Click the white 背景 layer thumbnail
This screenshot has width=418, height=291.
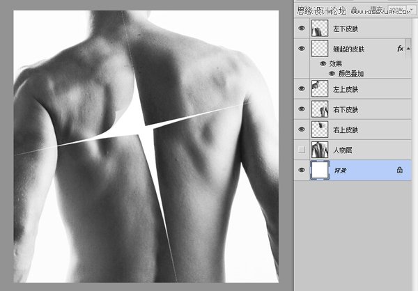[x=320, y=170]
